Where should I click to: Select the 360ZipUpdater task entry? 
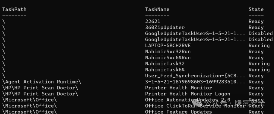coord(165,28)
